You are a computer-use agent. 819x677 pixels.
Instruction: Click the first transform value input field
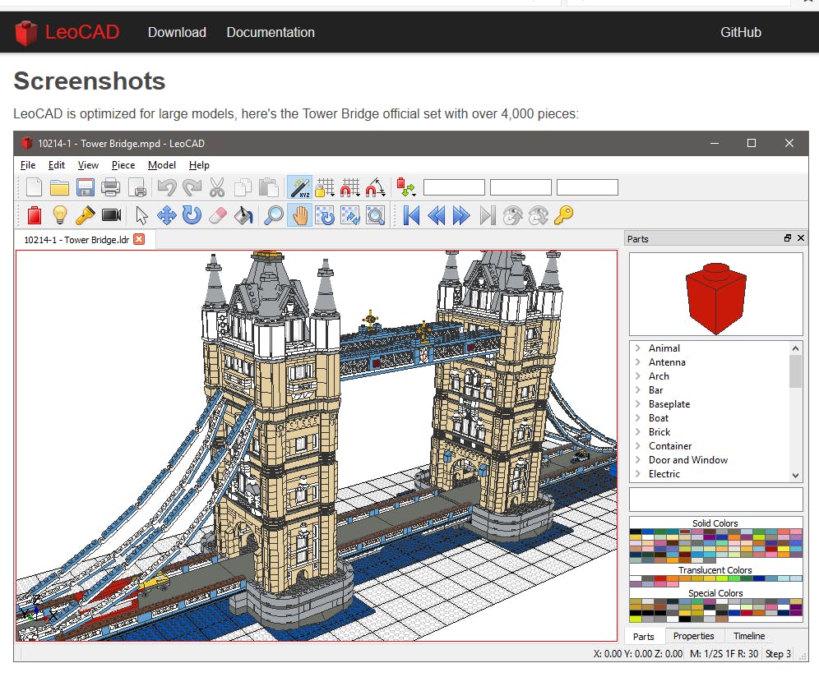click(454, 187)
